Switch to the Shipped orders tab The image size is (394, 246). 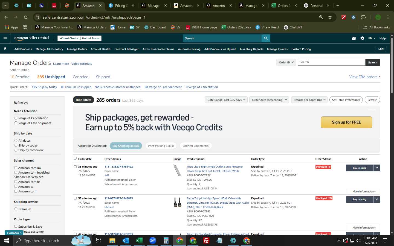point(103,77)
